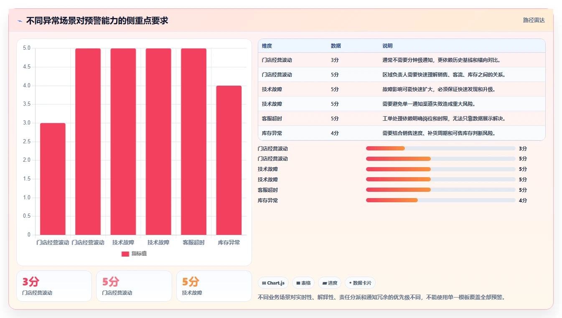
Task: Select the 路径雷达 label in the header
Action: [534, 20]
